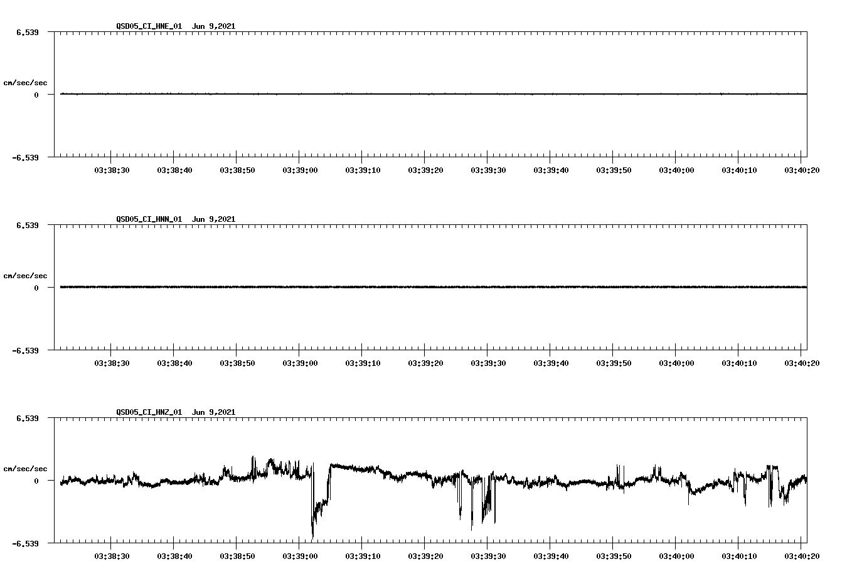
Task: Select the 6.539 upper limit on HNE plot
Action: (27, 32)
